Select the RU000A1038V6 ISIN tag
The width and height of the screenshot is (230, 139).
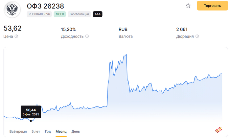39,14
